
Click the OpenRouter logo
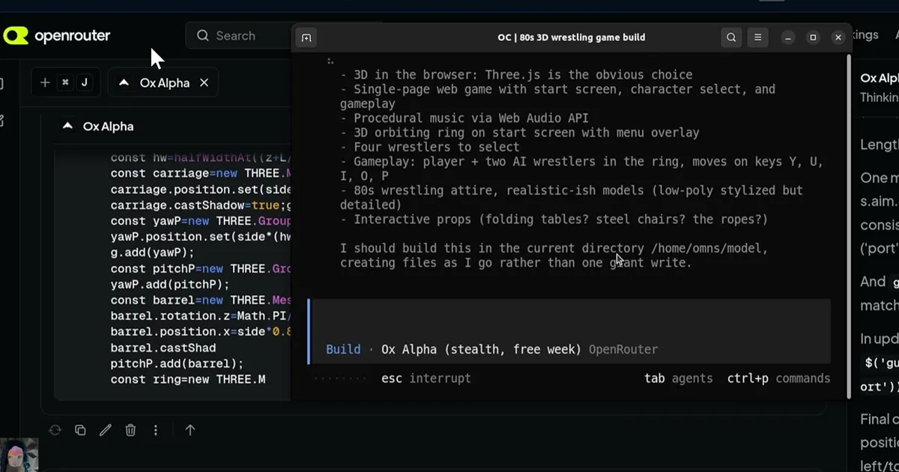coord(57,35)
